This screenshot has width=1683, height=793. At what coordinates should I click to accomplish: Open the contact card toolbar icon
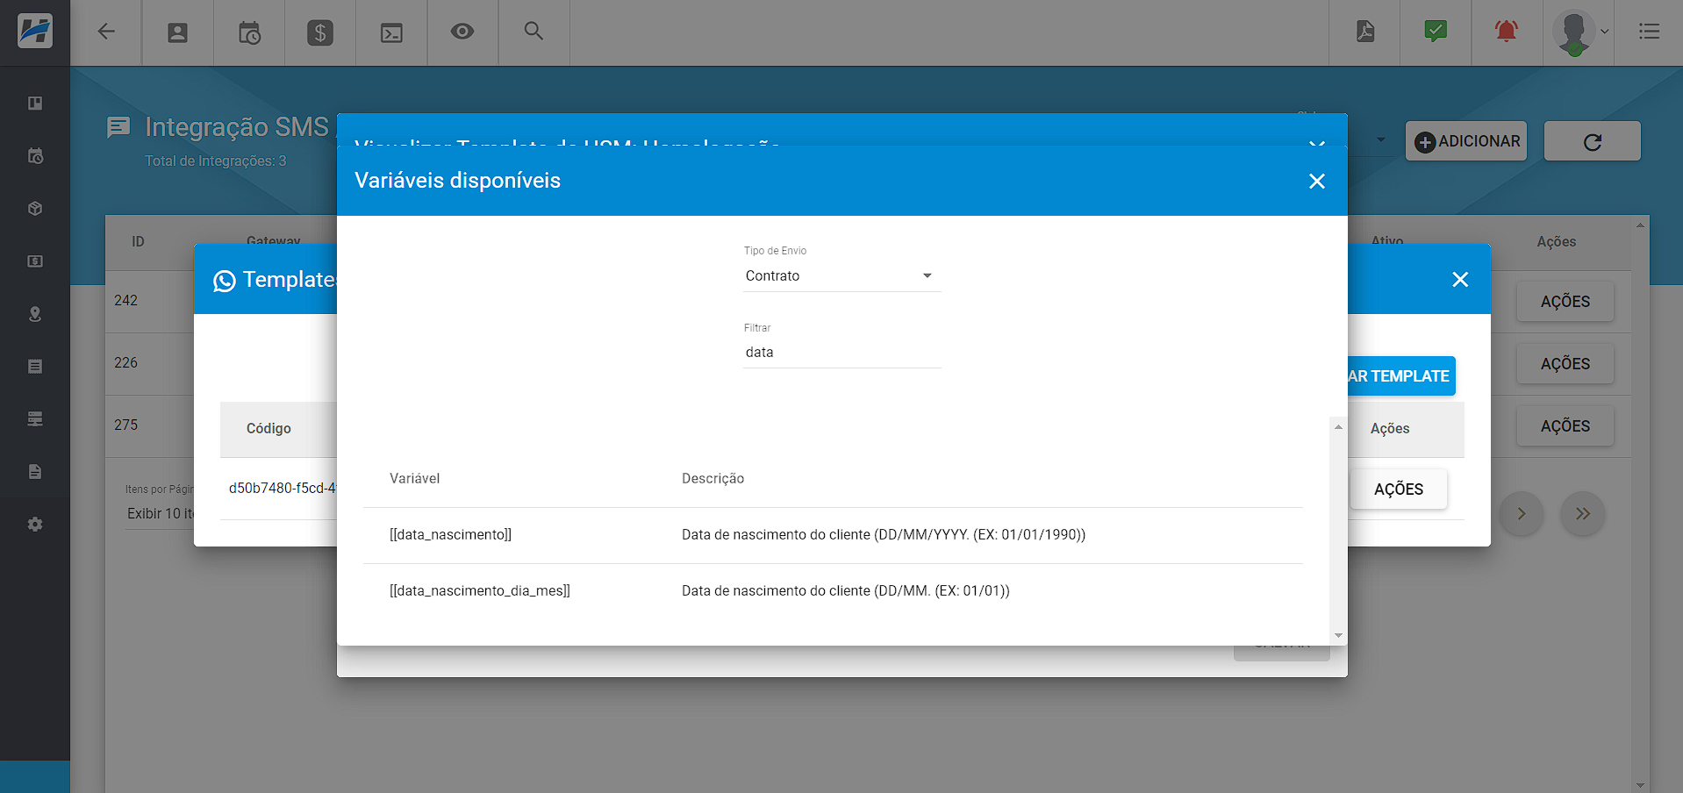point(177,32)
